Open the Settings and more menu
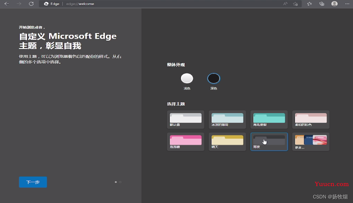 (347, 3)
